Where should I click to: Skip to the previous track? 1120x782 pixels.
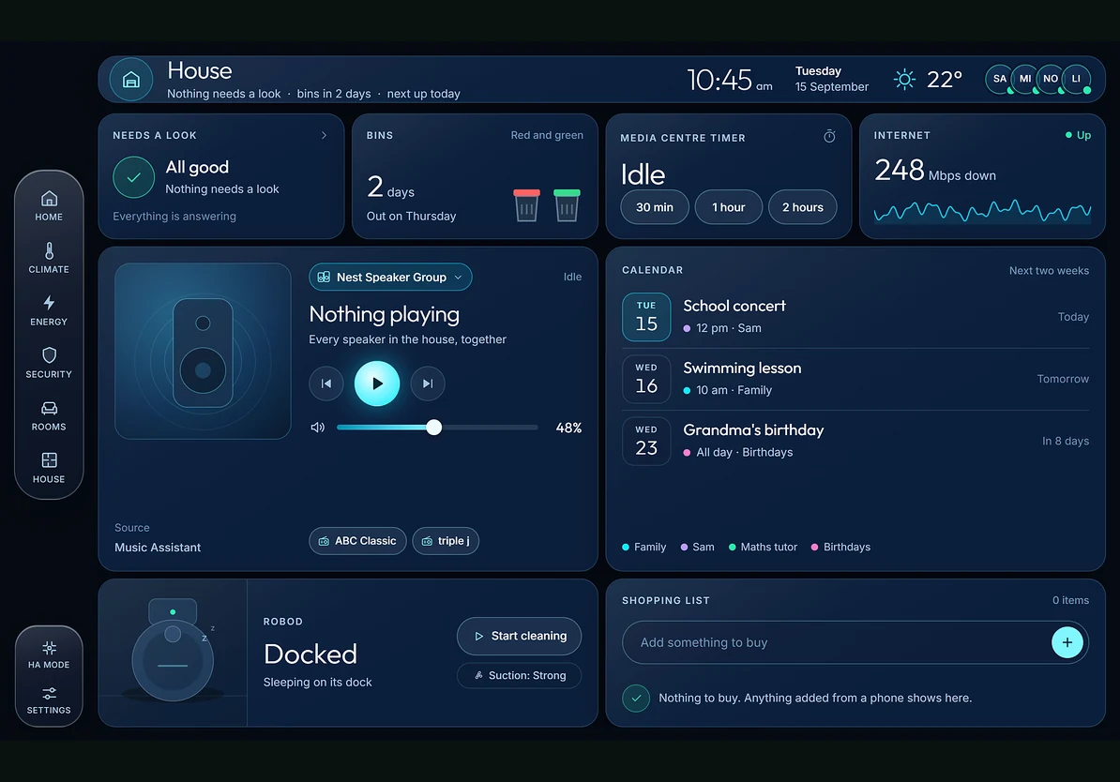tap(326, 383)
